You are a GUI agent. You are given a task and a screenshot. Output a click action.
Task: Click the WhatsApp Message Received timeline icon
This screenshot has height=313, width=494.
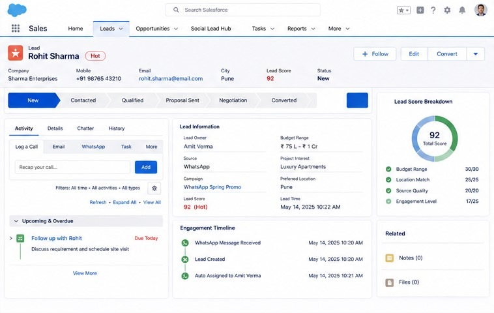click(185, 243)
